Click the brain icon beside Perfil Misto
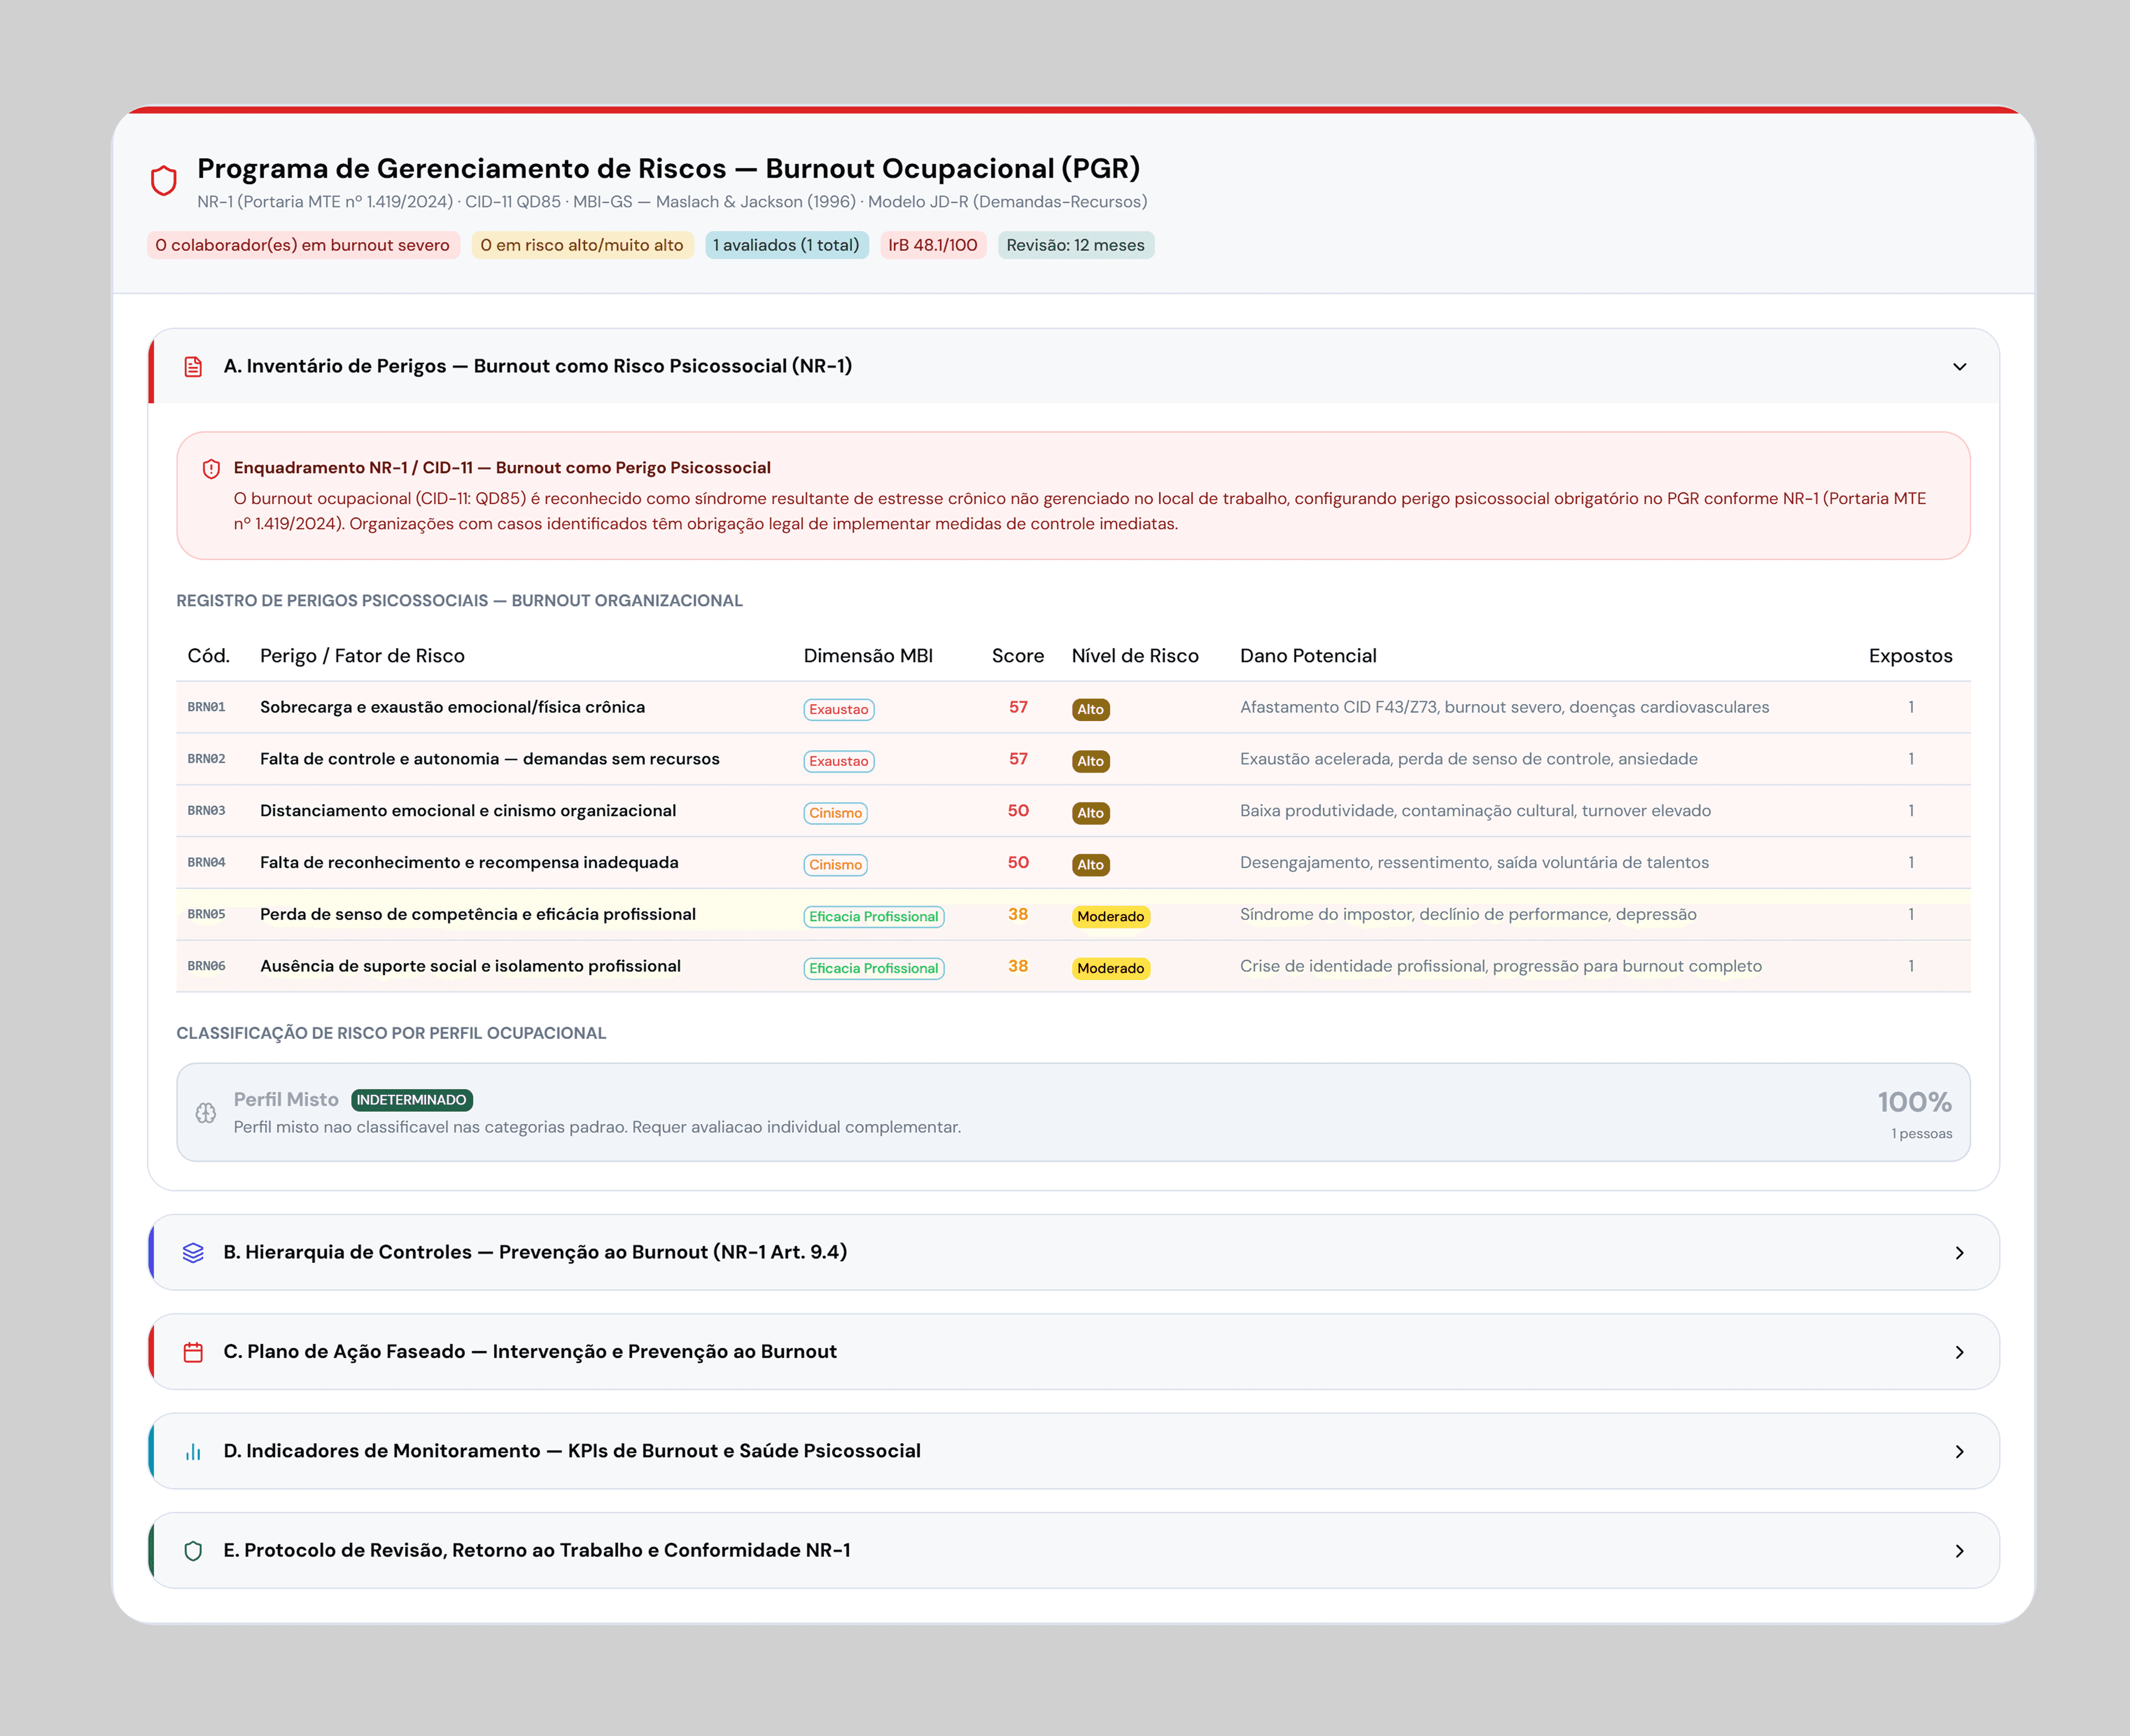 206,1113
